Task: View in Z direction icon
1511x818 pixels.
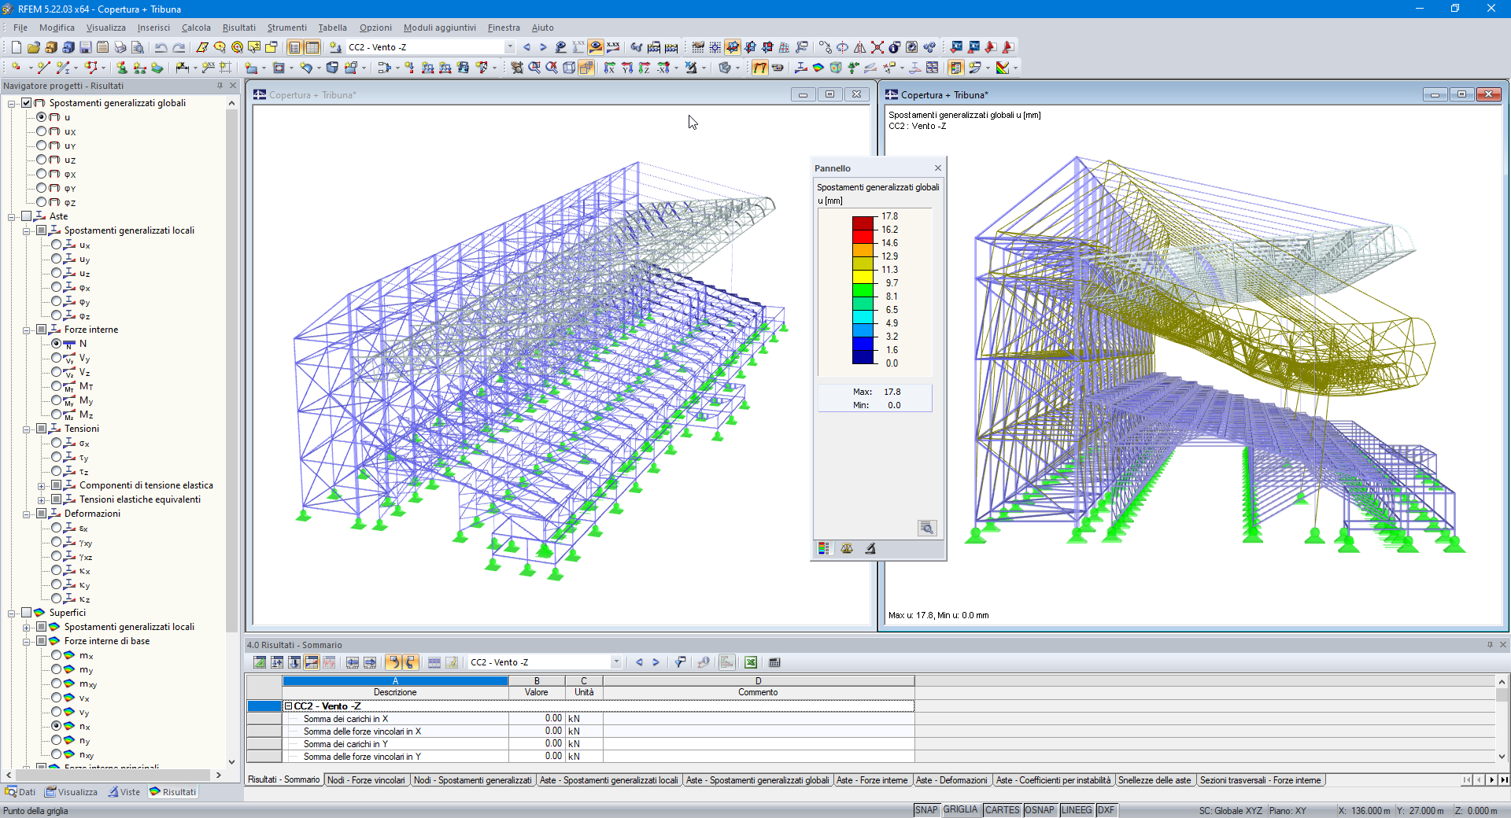Action: coord(645,68)
